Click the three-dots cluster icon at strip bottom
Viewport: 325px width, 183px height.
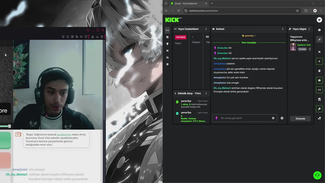319,118
